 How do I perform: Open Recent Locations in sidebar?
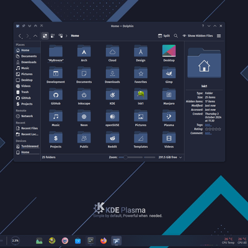[x=27, y=135]
